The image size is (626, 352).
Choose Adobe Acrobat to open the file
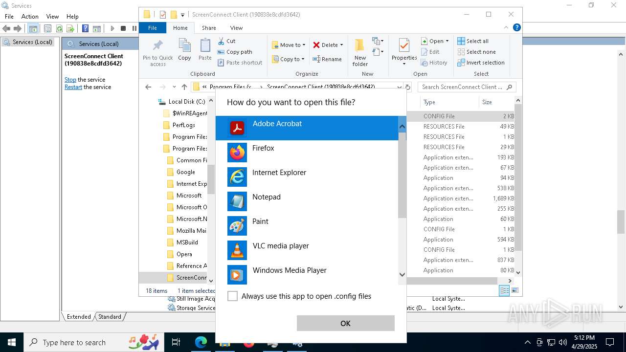point(307,128)
